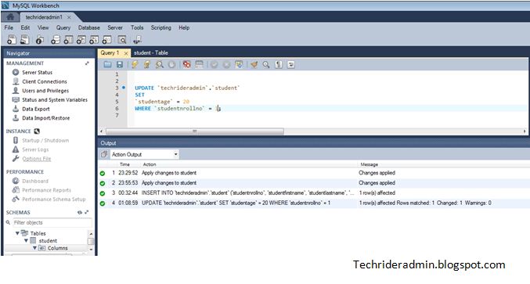
Task: Open the object inspector toolbar icon
Action: (40, 40)
